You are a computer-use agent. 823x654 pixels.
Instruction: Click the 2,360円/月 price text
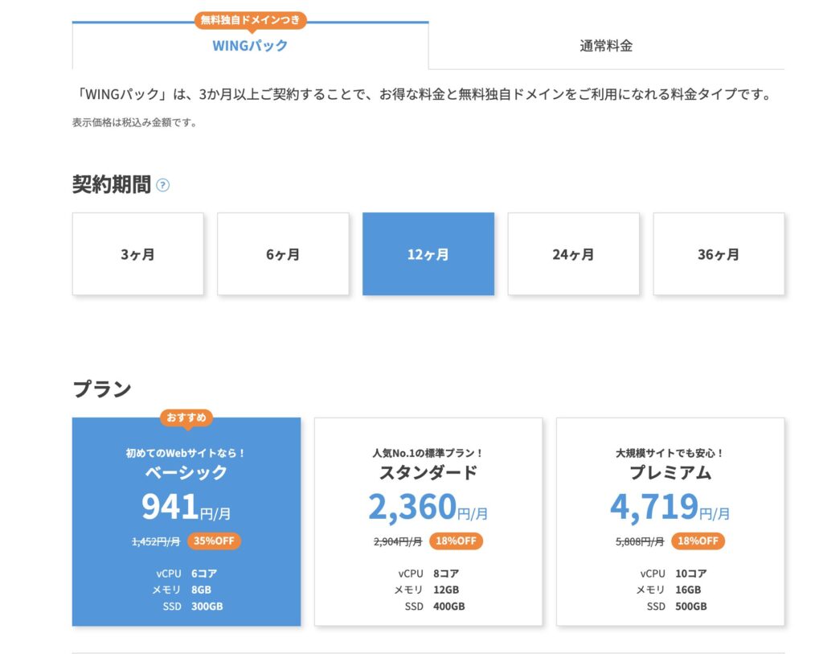tap(428, 508)
